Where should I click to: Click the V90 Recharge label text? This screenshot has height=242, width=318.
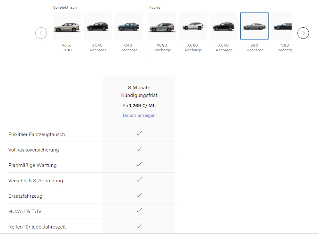285,48
